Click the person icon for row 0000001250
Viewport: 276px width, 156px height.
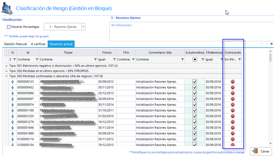tap(12, 116)
